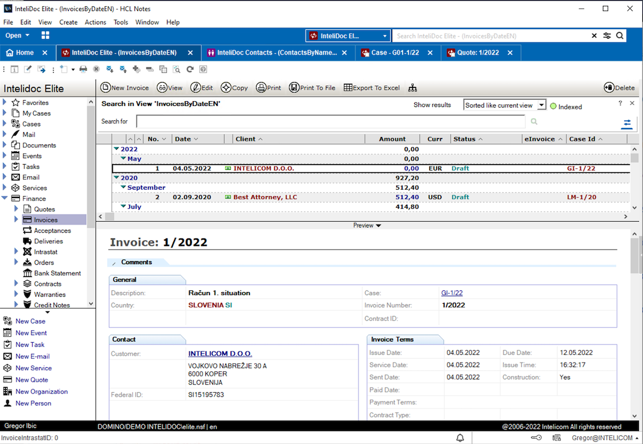
Task: Click the Delete action button
Action: (x=619, y=88)
